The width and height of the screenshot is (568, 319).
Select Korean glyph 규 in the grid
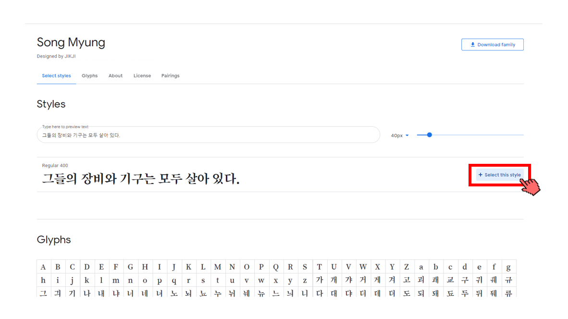point(508,280)
